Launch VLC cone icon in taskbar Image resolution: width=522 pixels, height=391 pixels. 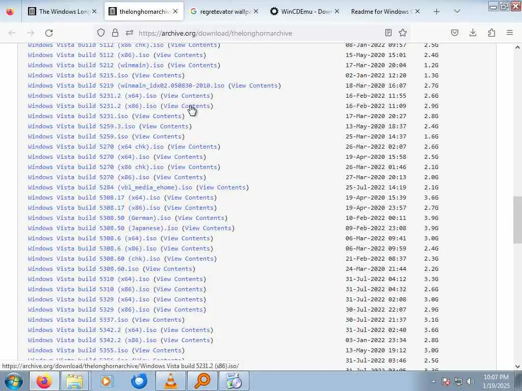pyautogui.click(x=171, y=381)
